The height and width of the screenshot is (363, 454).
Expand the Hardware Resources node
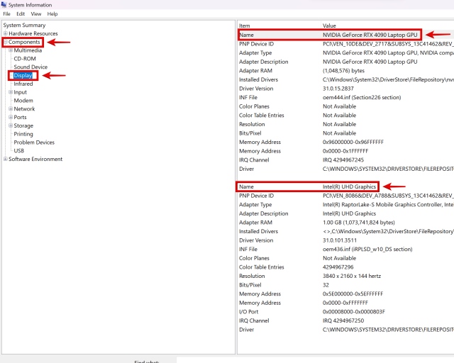[x=5, y=33]
